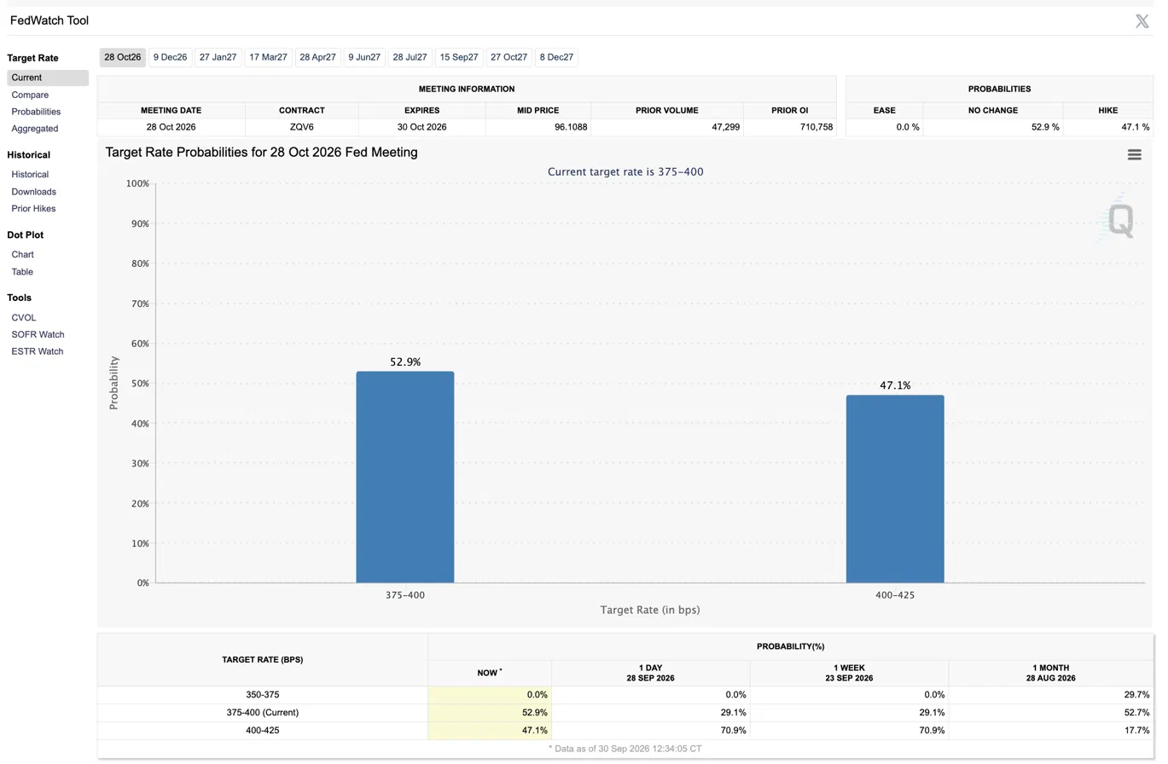The width and height of the screenshot is (1168, 764).
Task: Click the X (Twitter) share icon
Action: 1142,21
